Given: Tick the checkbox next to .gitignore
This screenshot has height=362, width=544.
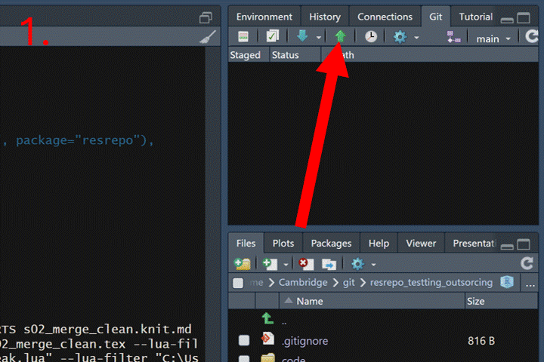Looking at the screenshot, I should click(x=244, y=340).
